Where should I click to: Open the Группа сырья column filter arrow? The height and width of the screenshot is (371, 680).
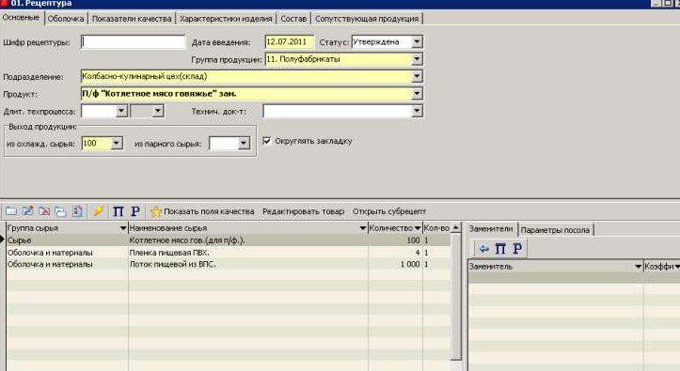point(123,228)
